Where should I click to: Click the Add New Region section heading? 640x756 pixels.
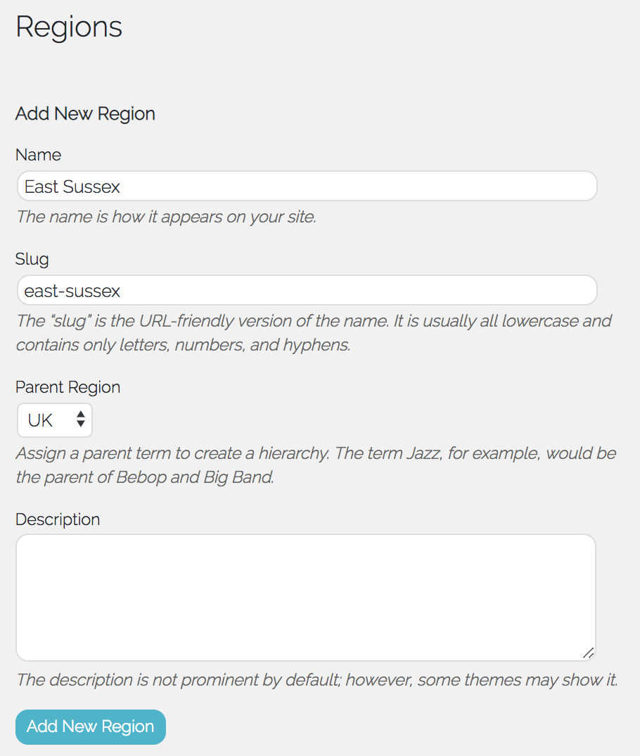[x=85, y=114]
